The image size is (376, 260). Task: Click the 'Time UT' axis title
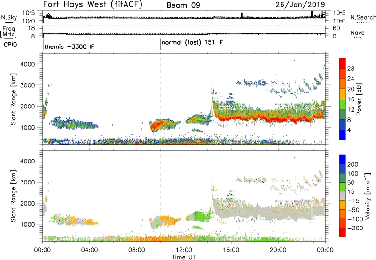coord(184,257)
